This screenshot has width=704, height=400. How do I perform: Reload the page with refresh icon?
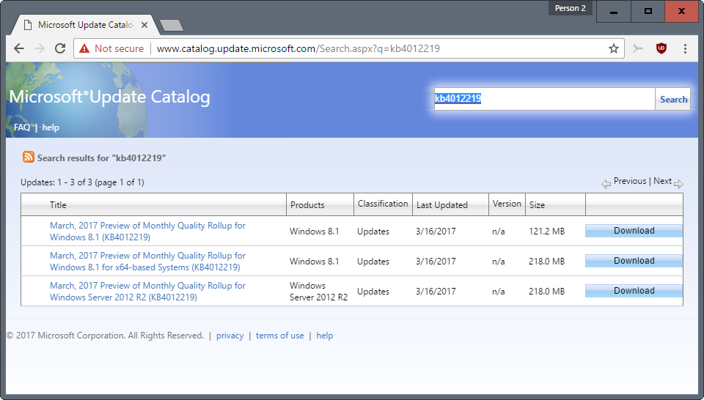60,48
